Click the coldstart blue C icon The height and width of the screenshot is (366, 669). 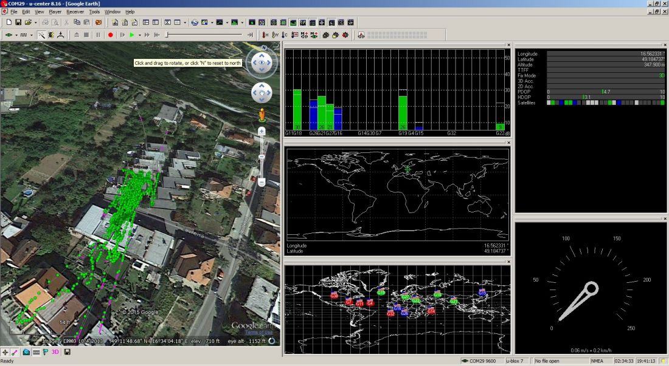click(285, 35)
